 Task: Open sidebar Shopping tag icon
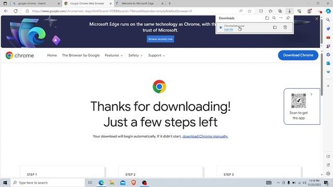pyautogui.click(x=328, y=29)
